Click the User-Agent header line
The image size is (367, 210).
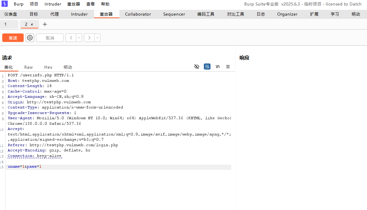(x=119, y=121)
